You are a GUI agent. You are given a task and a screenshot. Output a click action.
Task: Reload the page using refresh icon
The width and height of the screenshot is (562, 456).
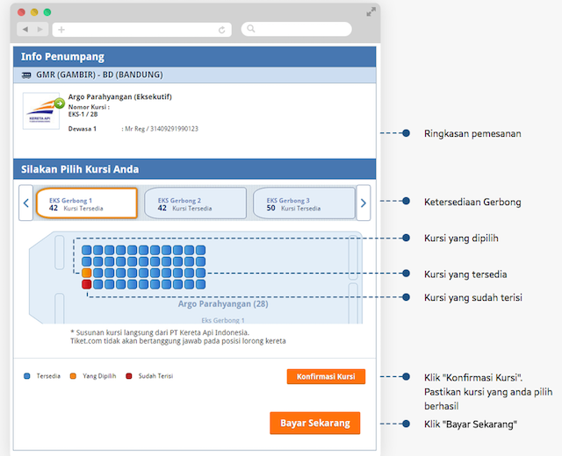point(222,30)
